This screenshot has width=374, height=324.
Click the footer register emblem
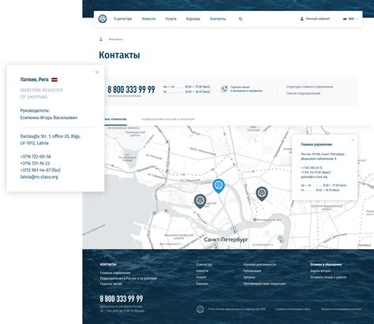(x=200, y=309)
